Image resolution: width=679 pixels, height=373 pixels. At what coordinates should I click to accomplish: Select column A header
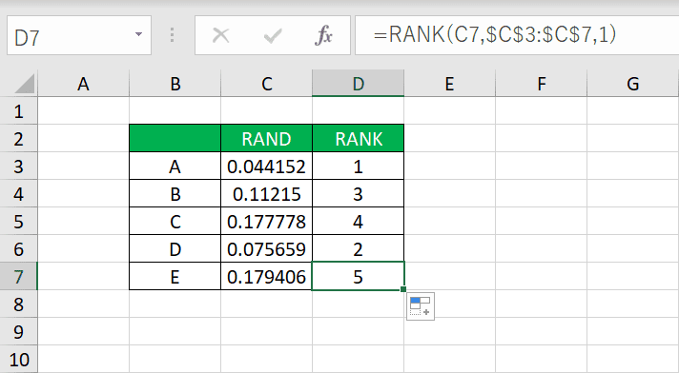coord(83,84)
